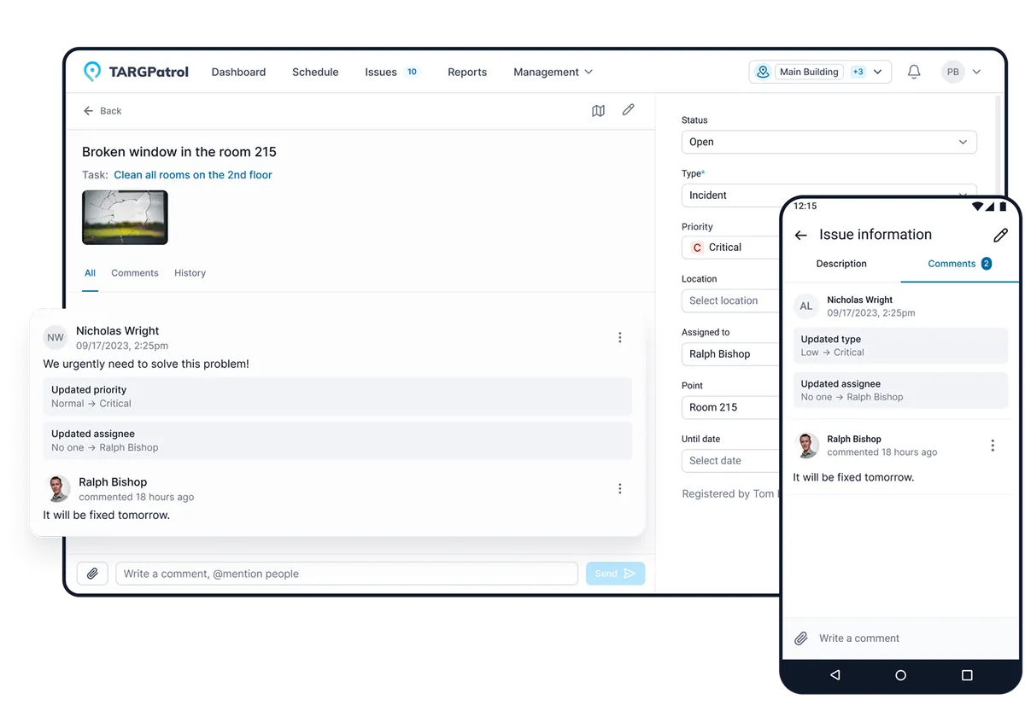Tap the paperclip in mobile comment bar
Viewport: 1025px width, 723px height.
pos(801,638)
